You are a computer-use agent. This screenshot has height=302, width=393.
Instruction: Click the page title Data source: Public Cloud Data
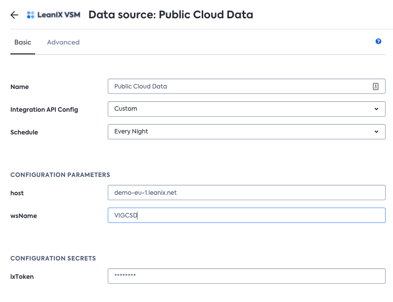(171, 15)
